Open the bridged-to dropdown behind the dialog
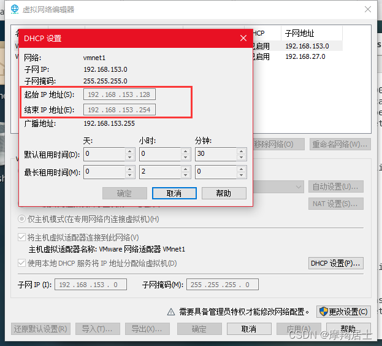This screenshot has height=346, width=382. click(x=278, y=187)
